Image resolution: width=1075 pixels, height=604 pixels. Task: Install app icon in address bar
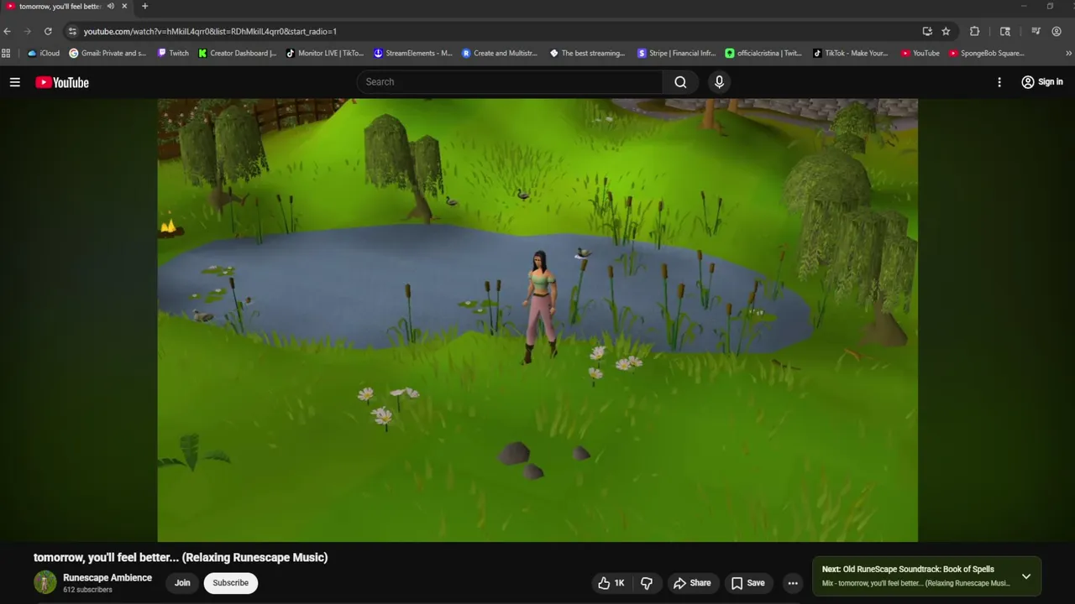point(927,31)
